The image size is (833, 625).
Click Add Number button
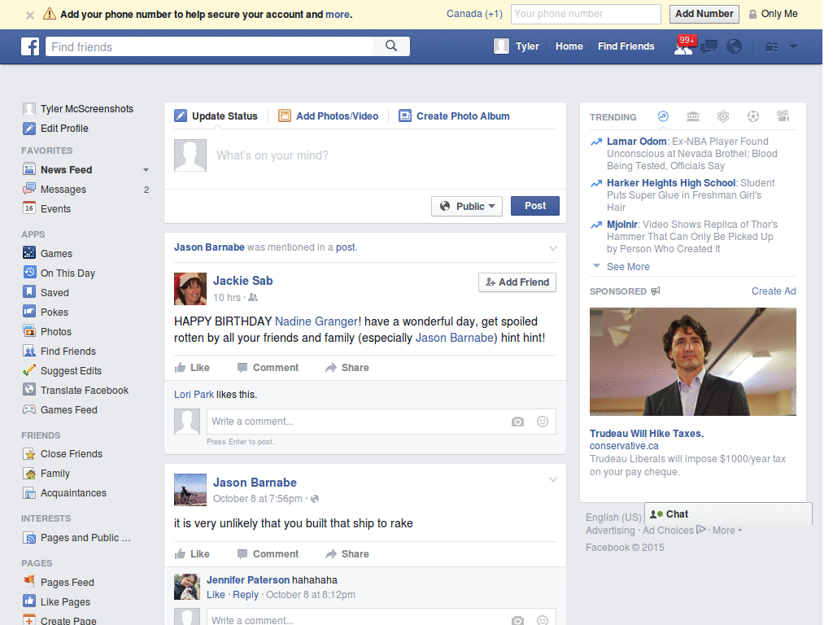tap(704, 14)
